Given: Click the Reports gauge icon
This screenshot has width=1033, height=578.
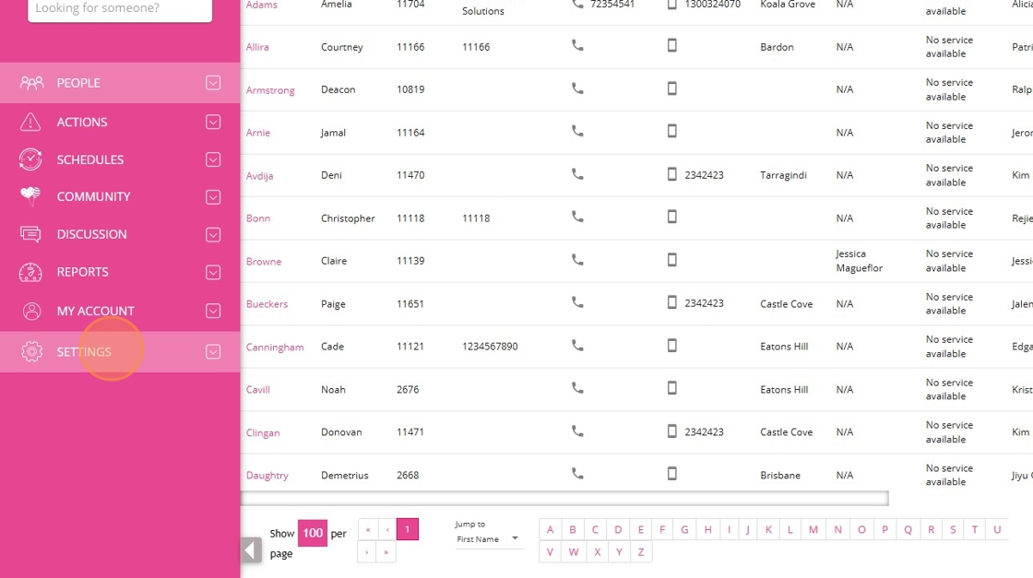Looking at the screenshot, I should [x=30, y=272].
